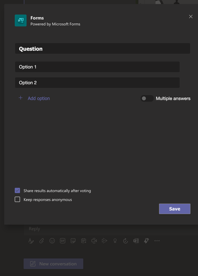Toggle the Multiple answers switch
198x276 pixels.
[x=147, y=98]
